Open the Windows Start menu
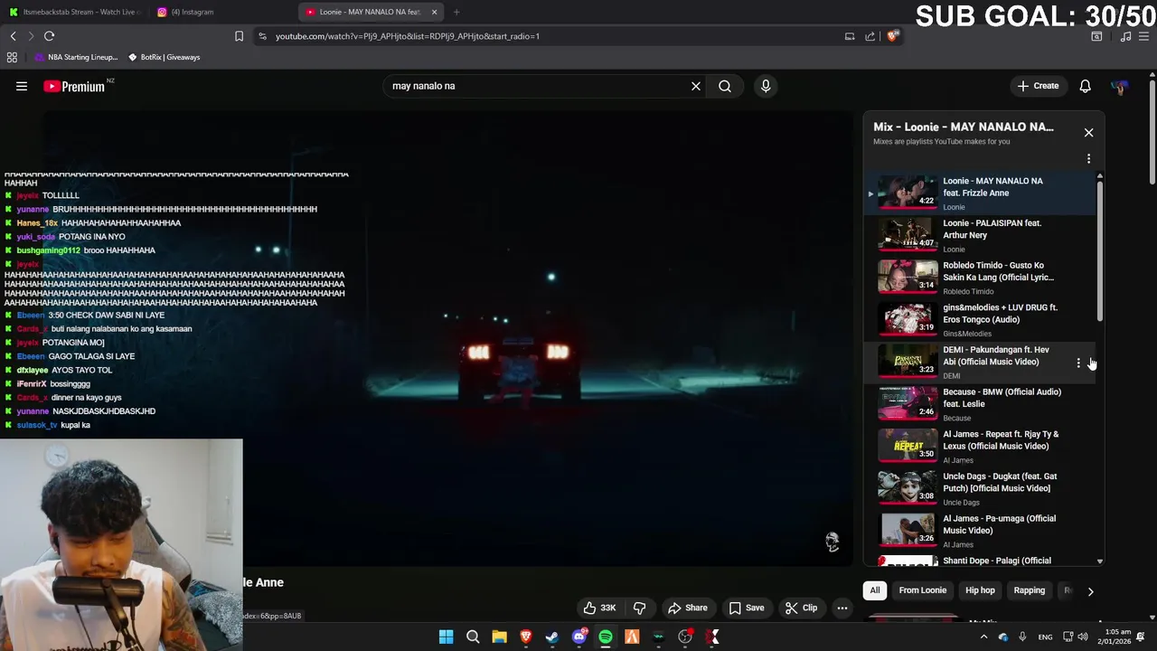1157x651 pixels. (447, 637)
